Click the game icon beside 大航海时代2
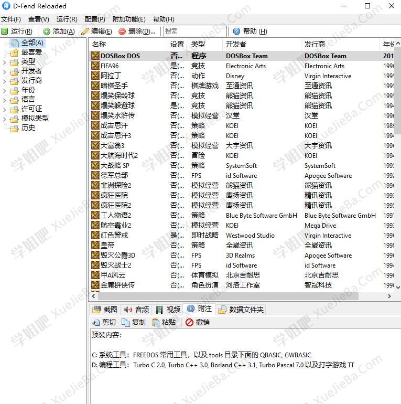This screenshot has height=404, width=401. coord(95,155)
